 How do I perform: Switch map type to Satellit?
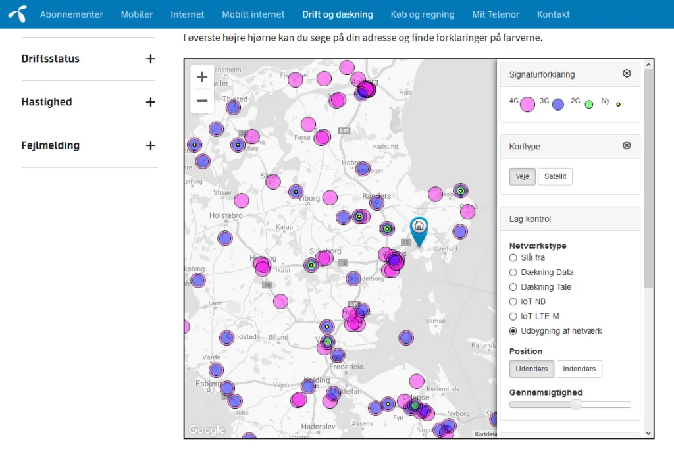[x=555, y=176]
